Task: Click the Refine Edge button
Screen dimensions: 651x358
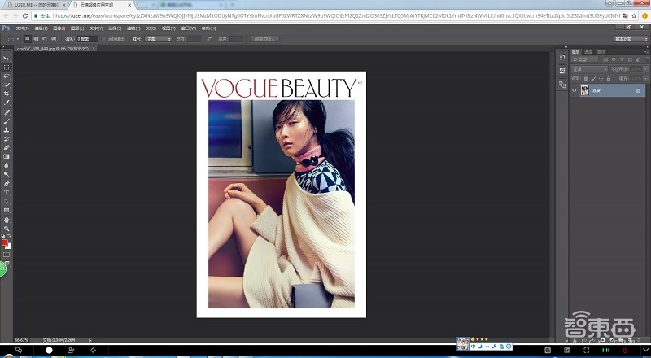Action: click(264, 38)
